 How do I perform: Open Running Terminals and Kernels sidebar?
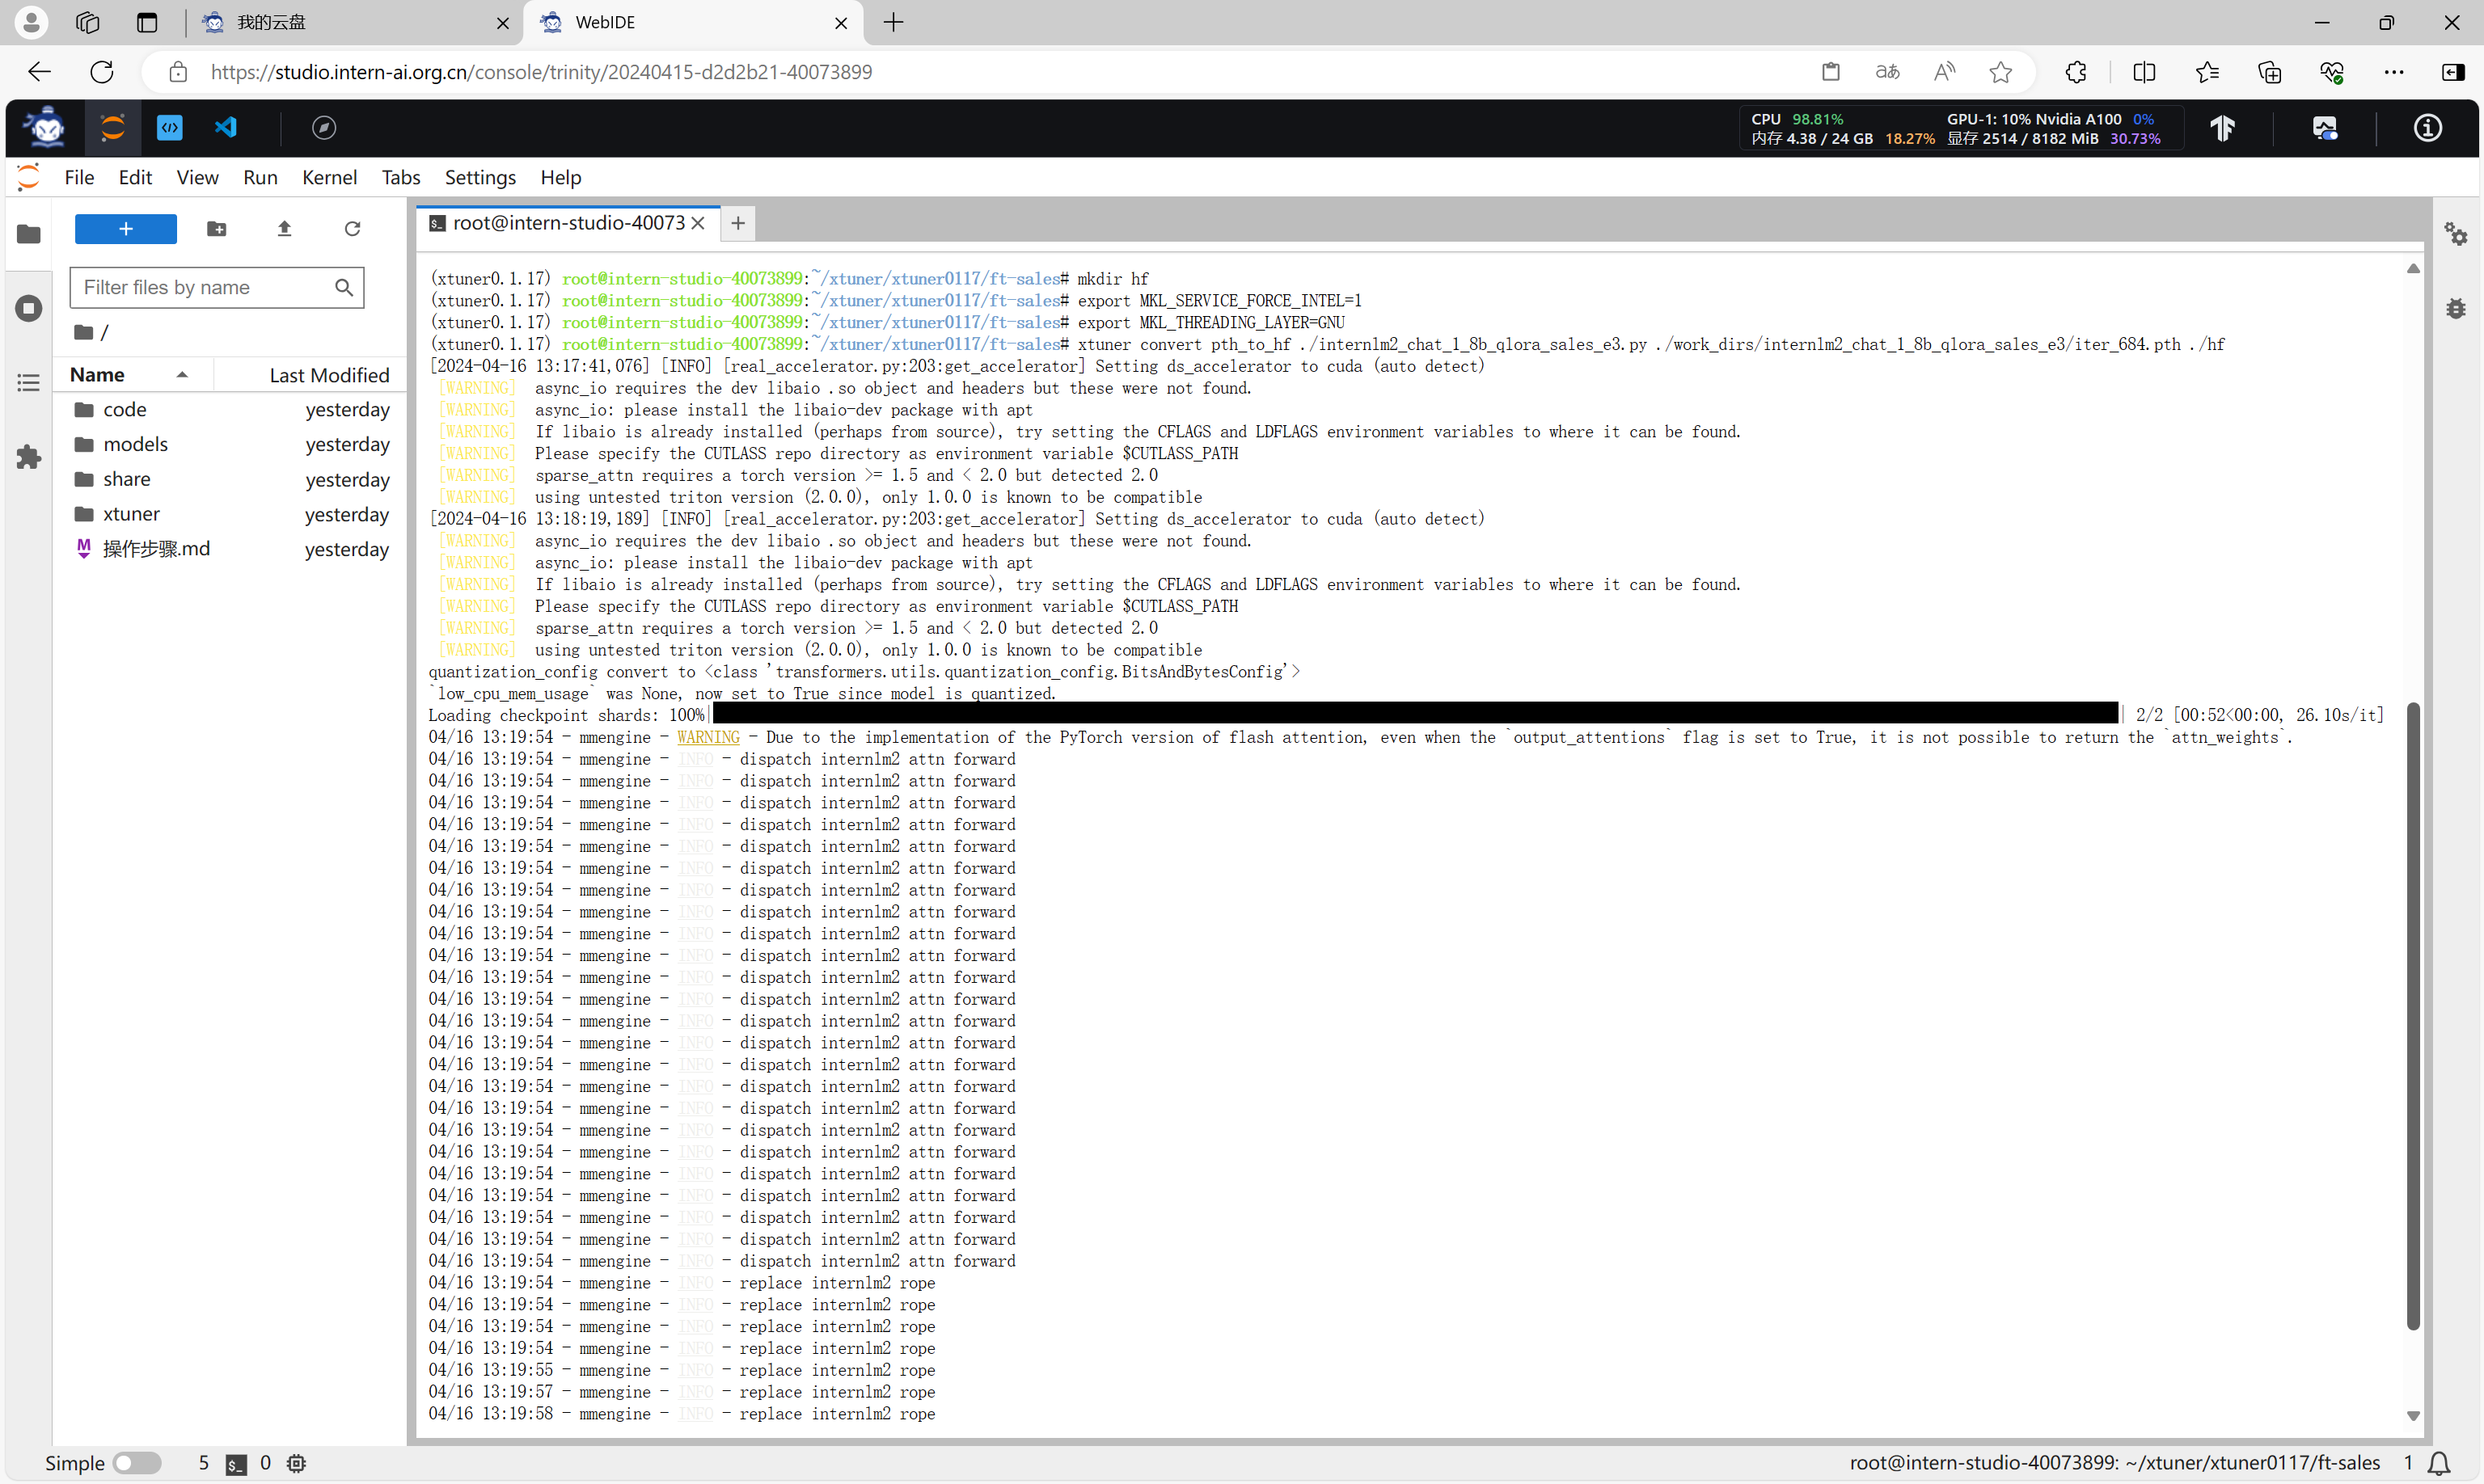29,308
